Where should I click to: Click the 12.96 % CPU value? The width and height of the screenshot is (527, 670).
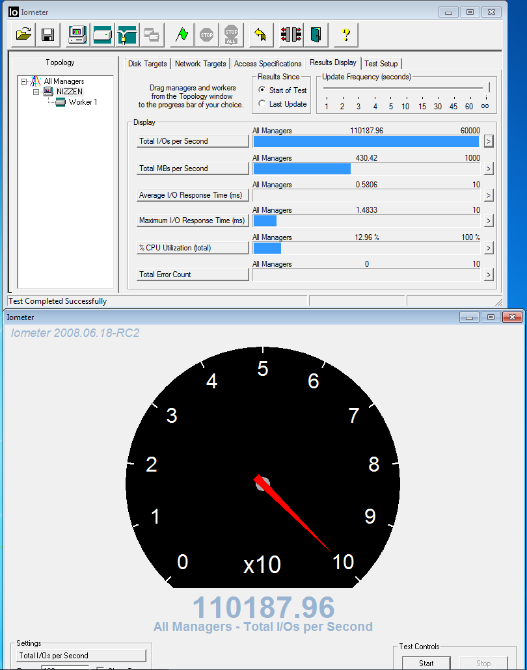point(367,237)
